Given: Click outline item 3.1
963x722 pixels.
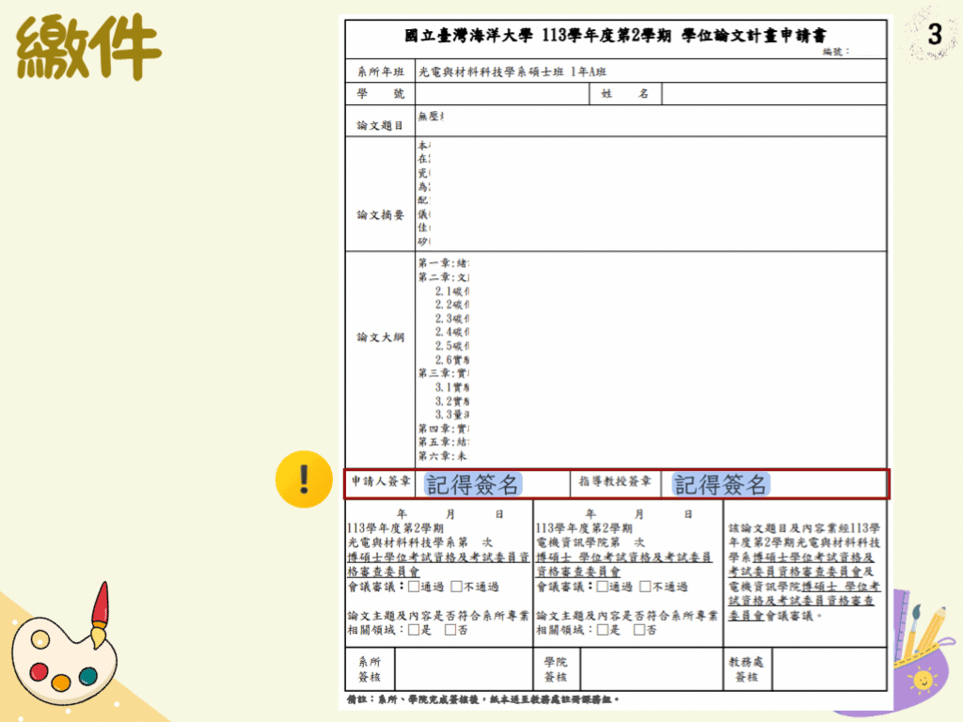Looking at the screenshot, I should pyautogui.click(x=452, y=387).
